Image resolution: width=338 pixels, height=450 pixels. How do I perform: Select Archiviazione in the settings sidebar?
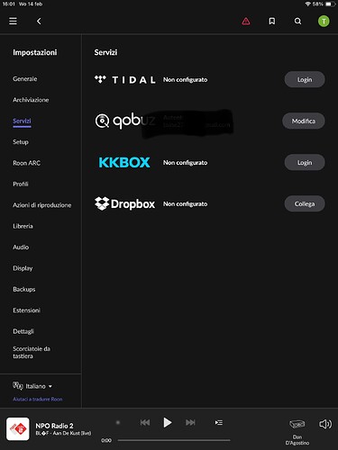pyautogui.click(x=31, y=100)
